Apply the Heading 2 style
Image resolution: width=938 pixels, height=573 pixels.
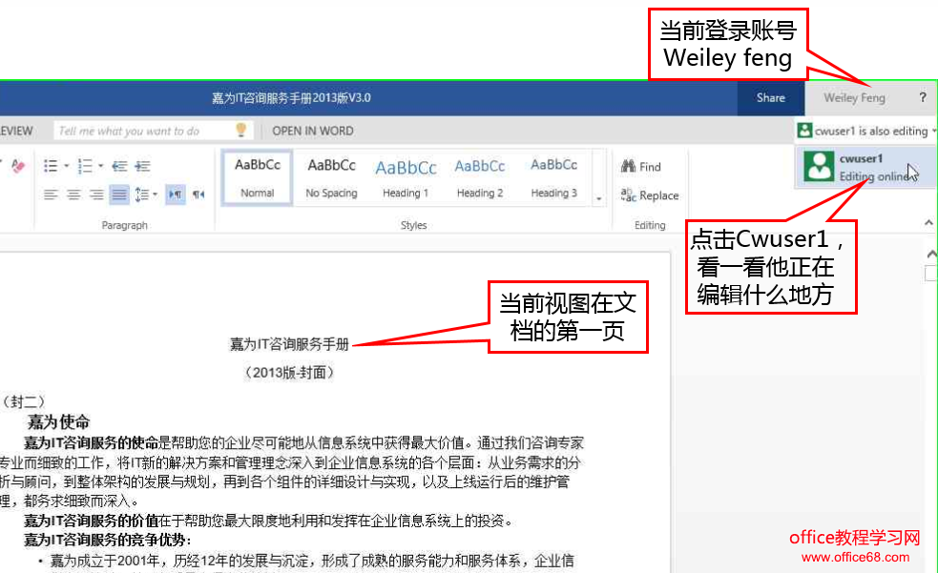480,178
